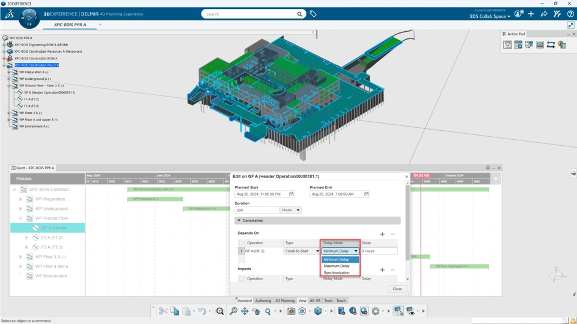Open the 3DS Collab Space dropdown
The image size is (577, 324).
coord(490,16)
